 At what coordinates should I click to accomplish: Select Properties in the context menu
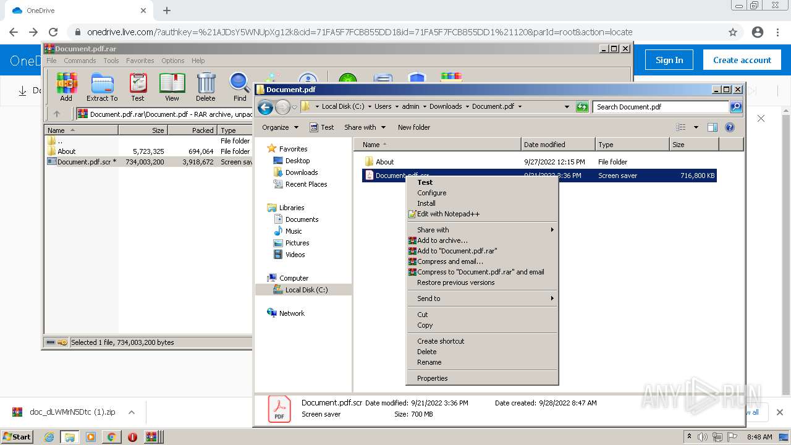(482, 378)
